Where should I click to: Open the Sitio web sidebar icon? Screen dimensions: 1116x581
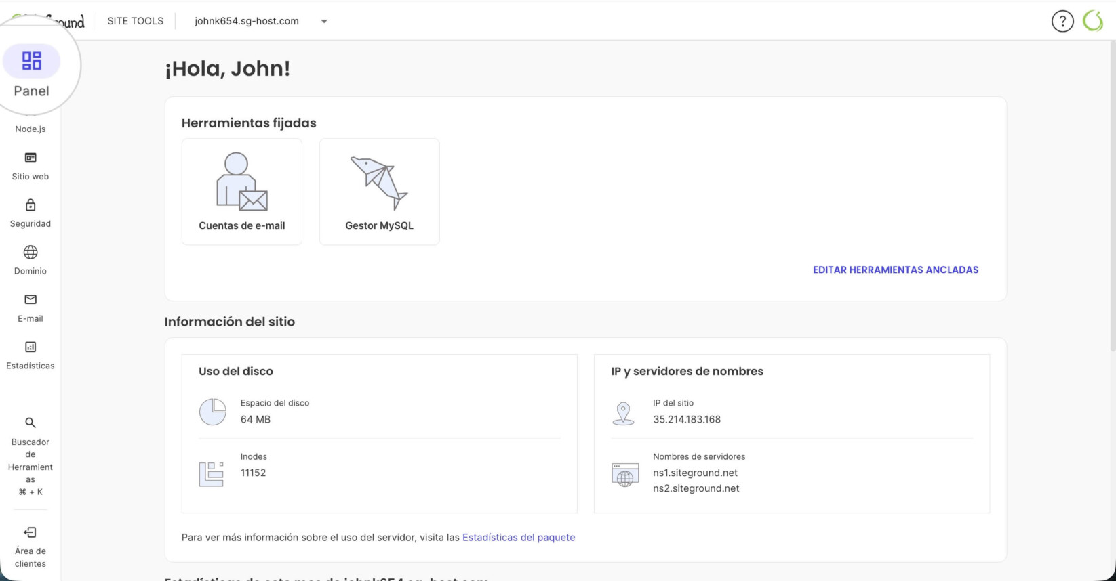click(x=31, y=158)
